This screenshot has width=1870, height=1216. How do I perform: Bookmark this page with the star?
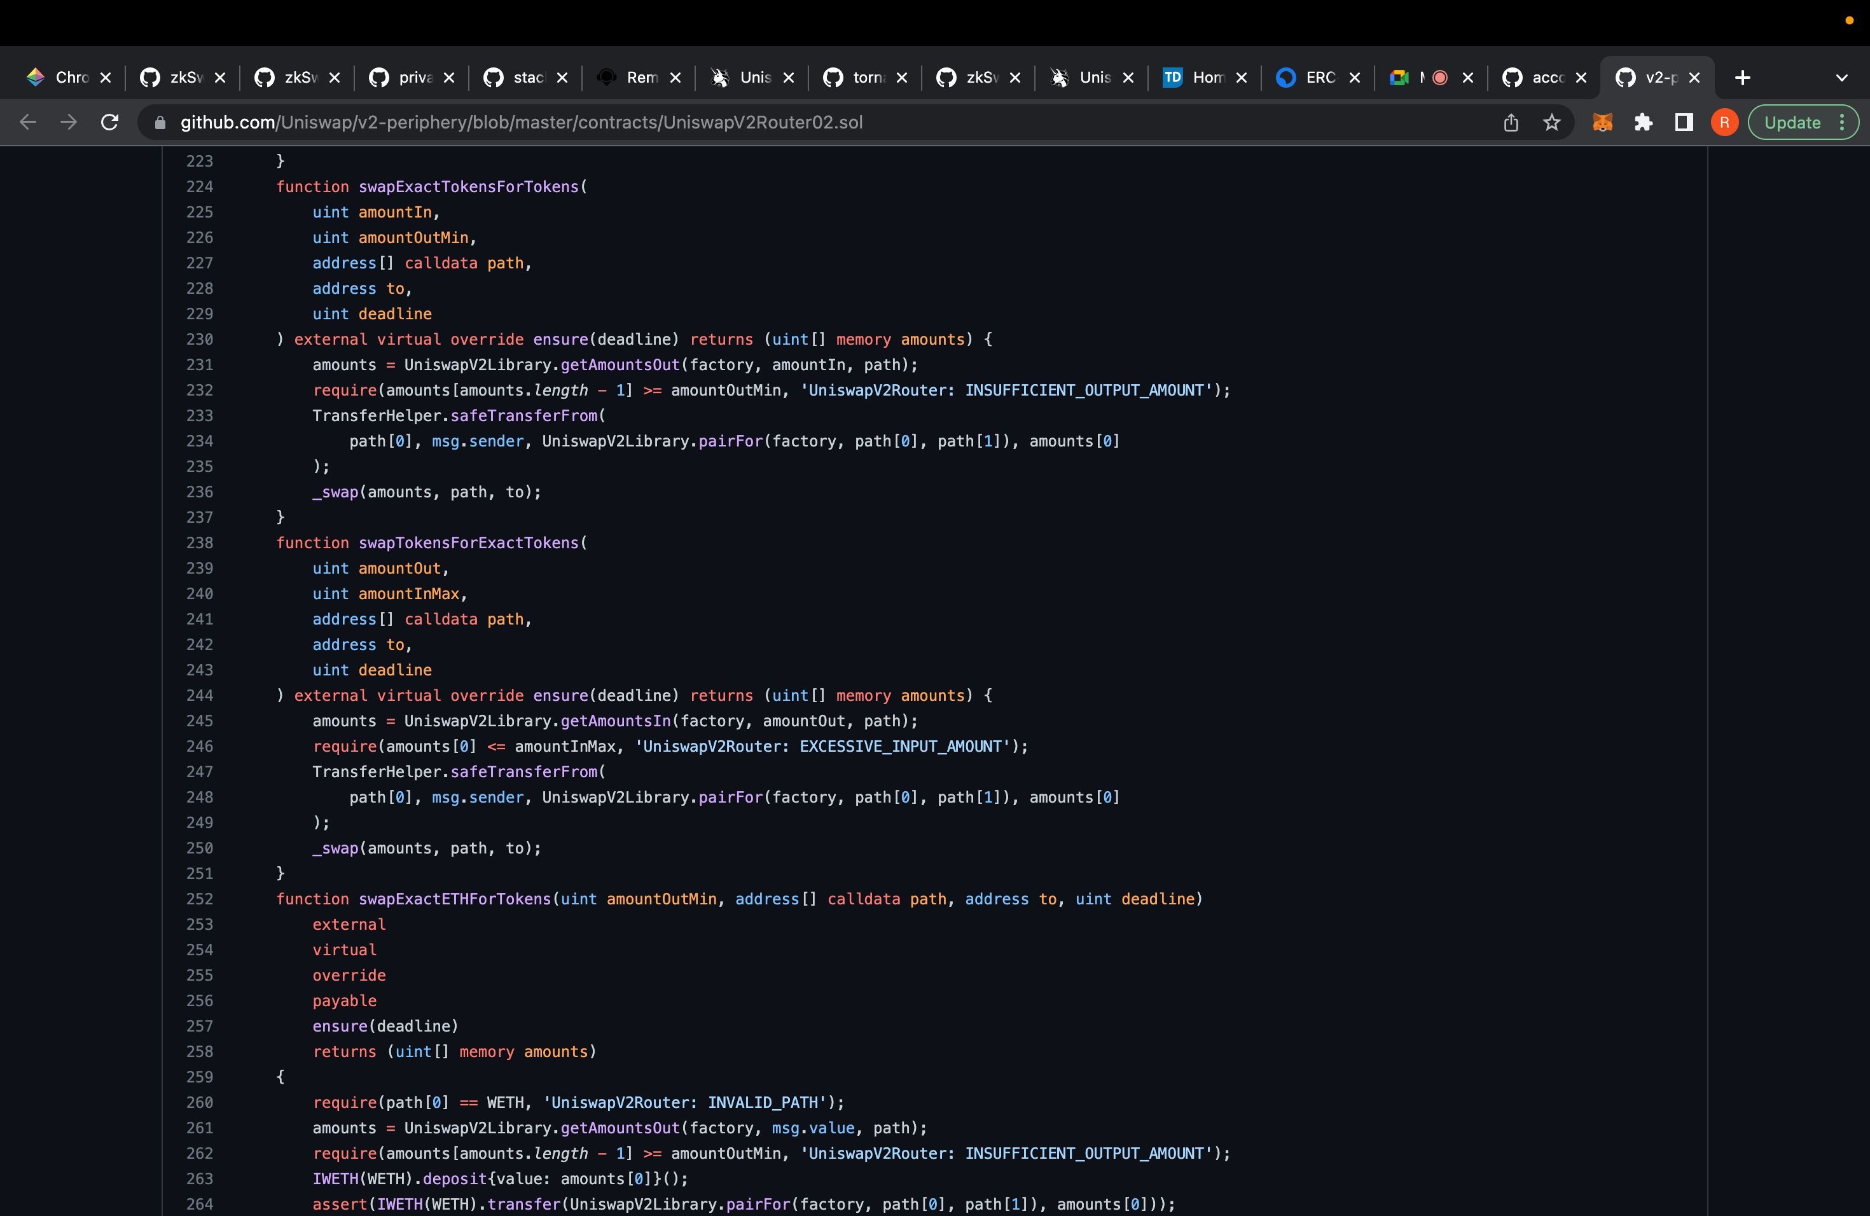pos(1552,123)
